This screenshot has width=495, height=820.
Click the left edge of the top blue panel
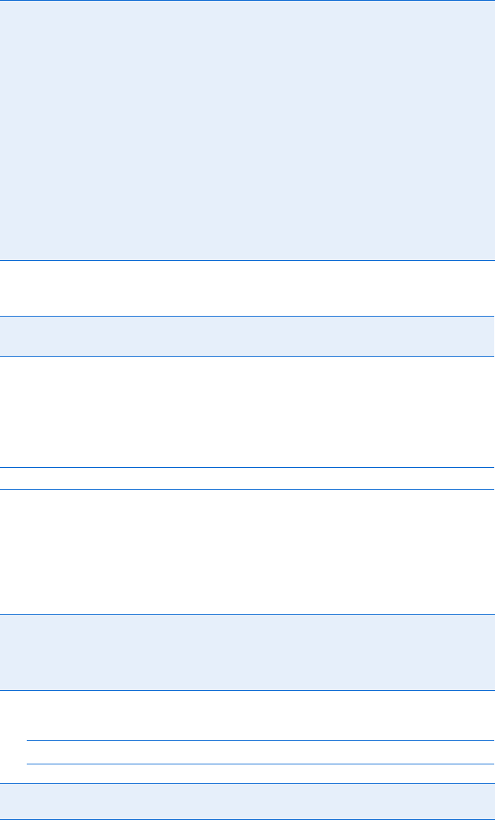1,130
